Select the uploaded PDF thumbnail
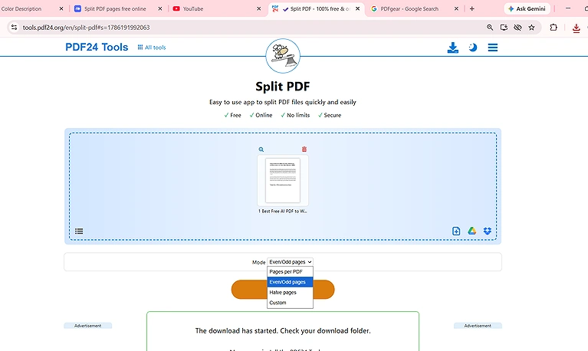Screen dimensions: 588x351 (x=283, y=181)
